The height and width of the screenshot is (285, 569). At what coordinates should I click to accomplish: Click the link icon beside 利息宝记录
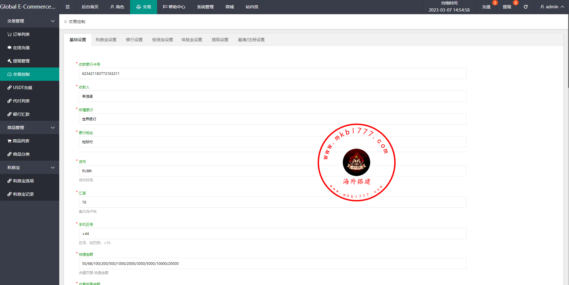9,194
